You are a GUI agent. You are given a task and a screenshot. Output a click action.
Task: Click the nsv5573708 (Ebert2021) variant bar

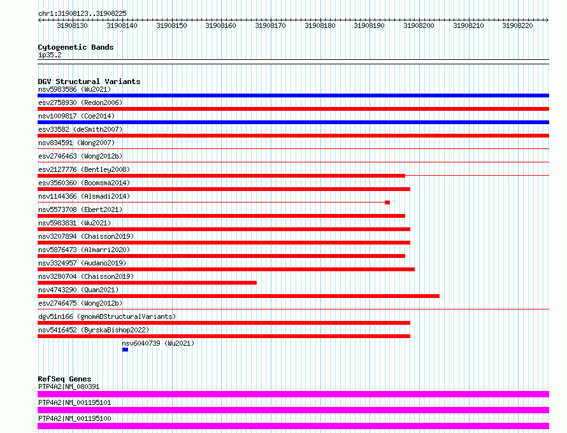click(x=221, y=216)
